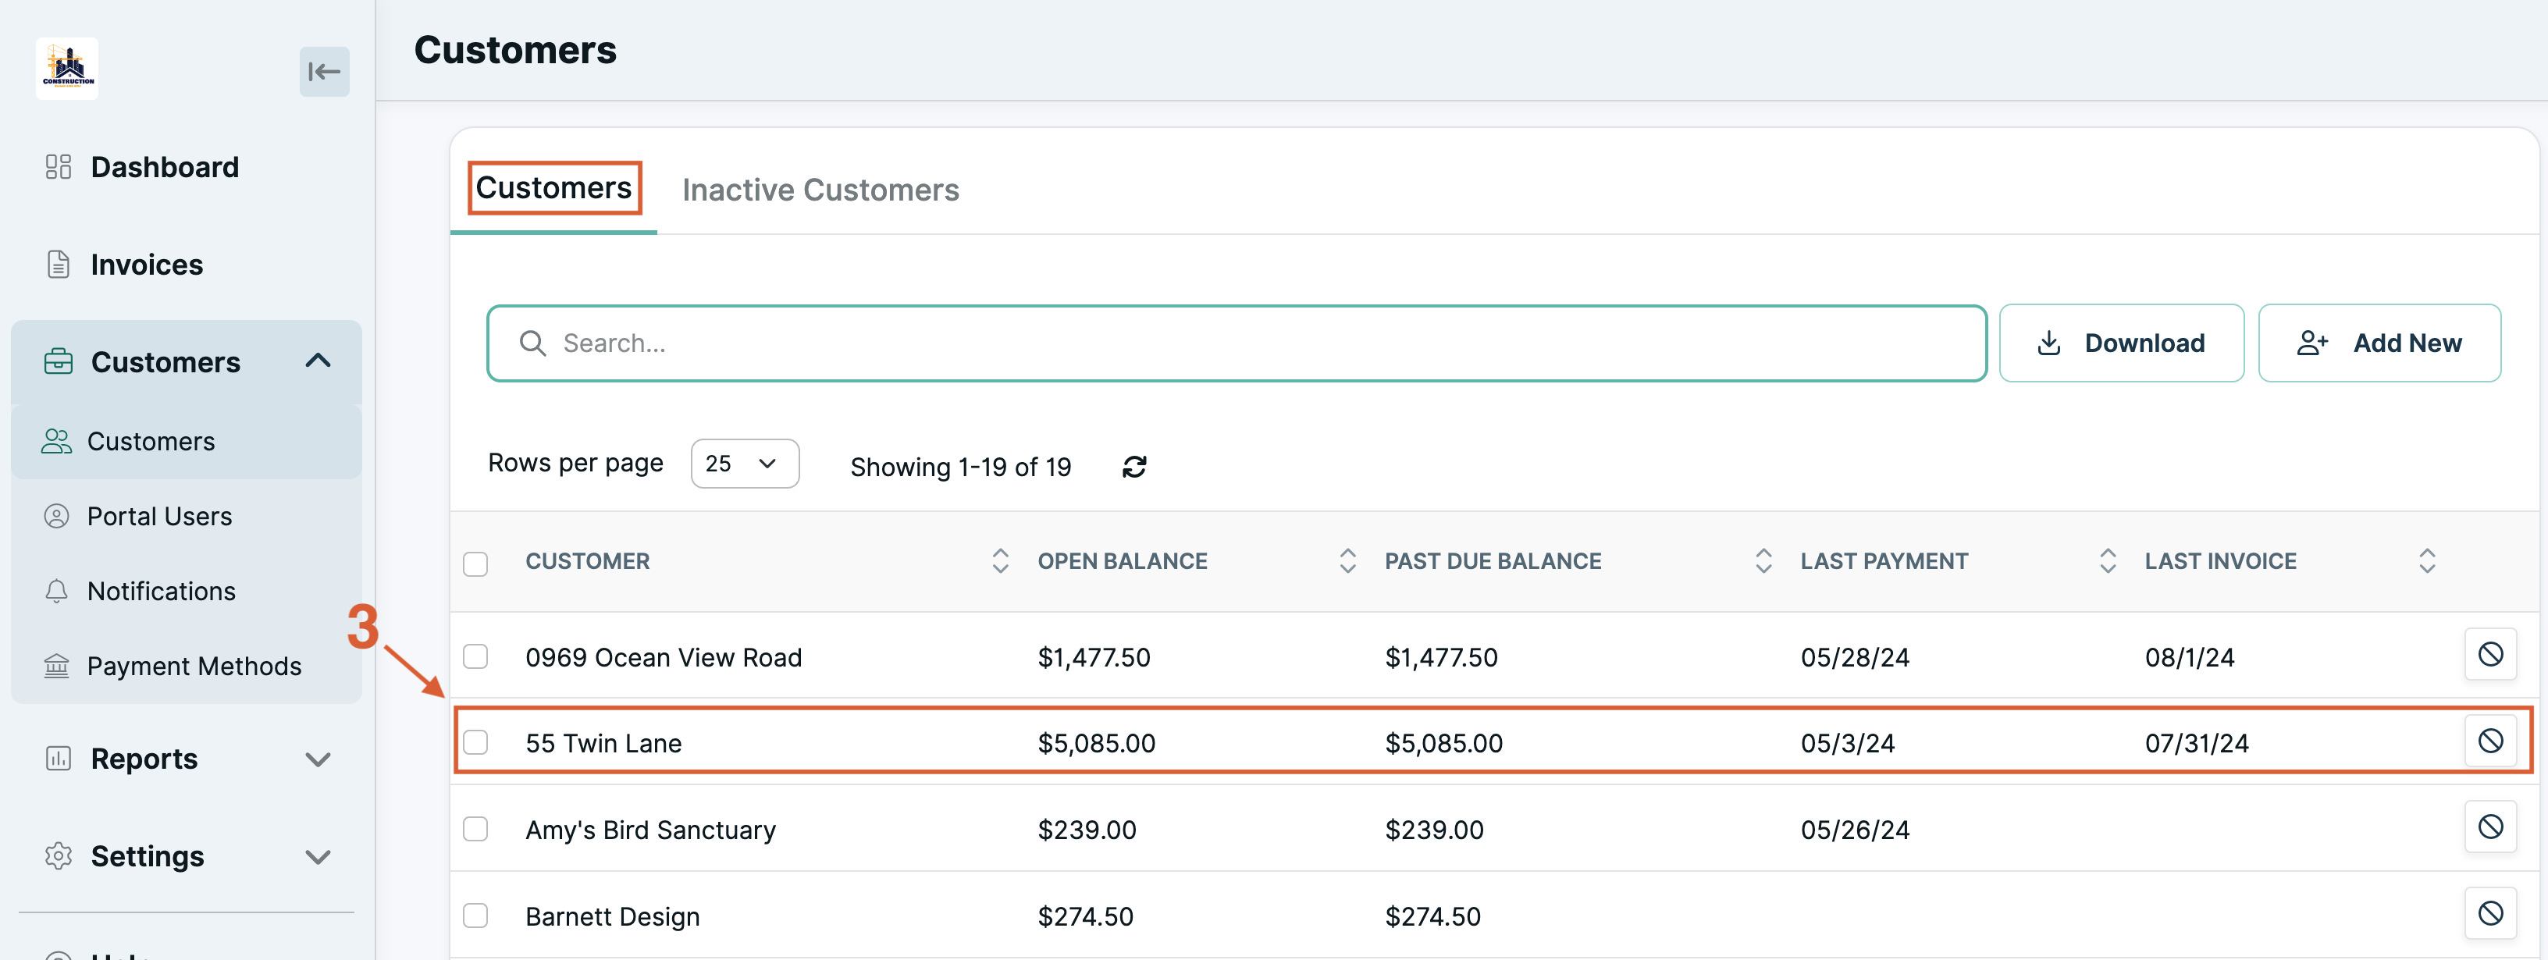Click the Add New customer button

pyautogui.click(x=2379, y=343)
